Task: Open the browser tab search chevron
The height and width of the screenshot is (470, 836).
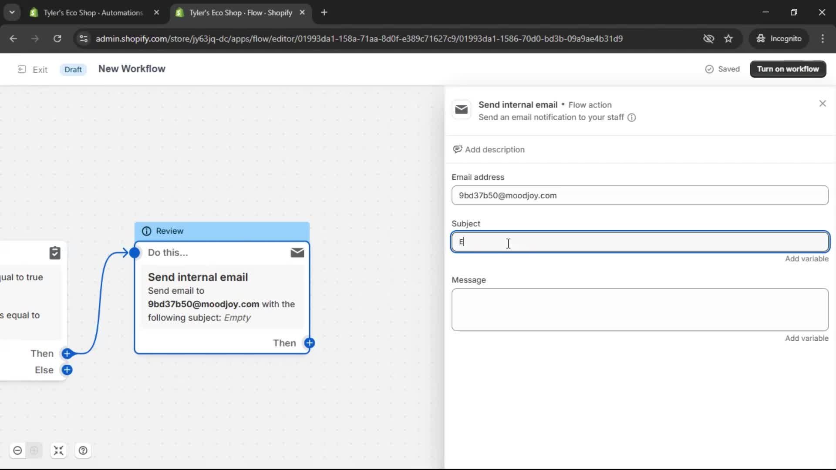Action: [12, 12]
